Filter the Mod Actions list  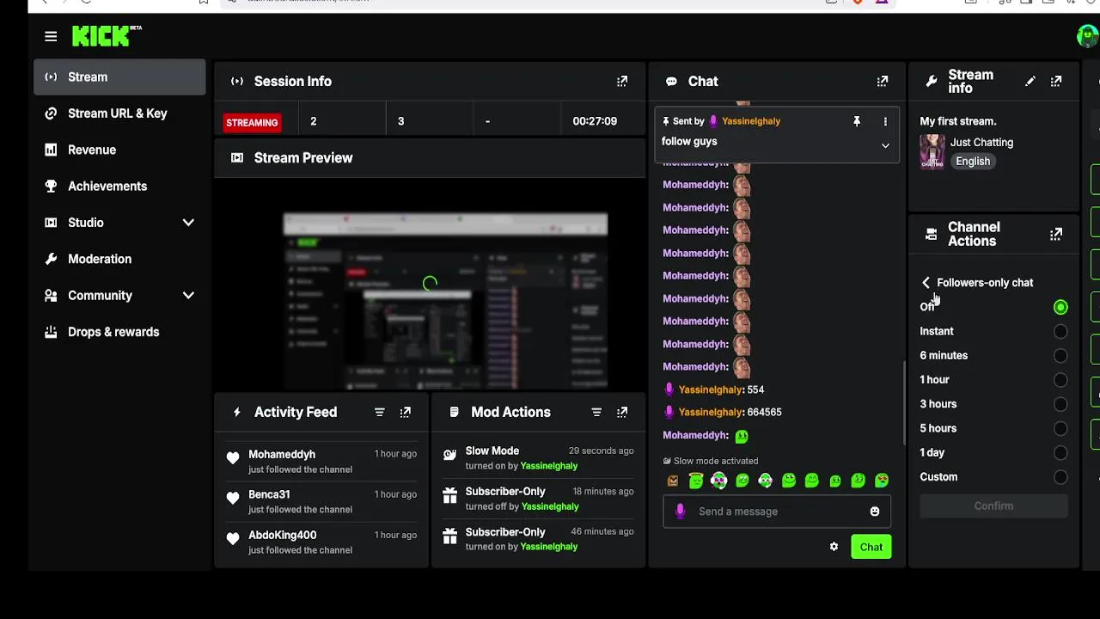click(x=596, y=413)
